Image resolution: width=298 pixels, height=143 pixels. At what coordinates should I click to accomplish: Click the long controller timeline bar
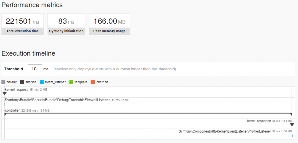148,113
